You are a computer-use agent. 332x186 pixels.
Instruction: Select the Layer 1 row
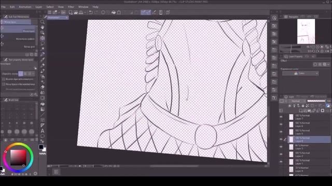tap(309, 162)
